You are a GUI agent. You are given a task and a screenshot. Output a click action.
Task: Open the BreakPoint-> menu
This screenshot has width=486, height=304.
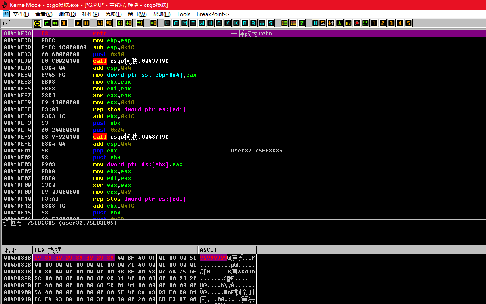[x=213, y=14]
